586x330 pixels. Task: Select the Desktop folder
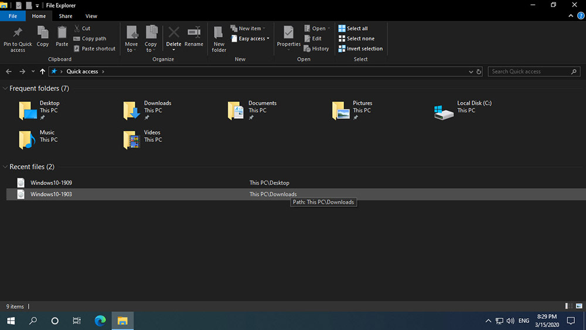[x=39, y=110]
